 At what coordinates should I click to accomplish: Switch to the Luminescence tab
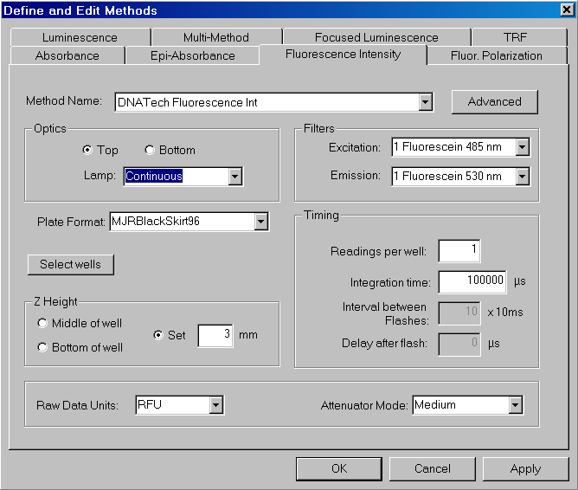[80, 37]
